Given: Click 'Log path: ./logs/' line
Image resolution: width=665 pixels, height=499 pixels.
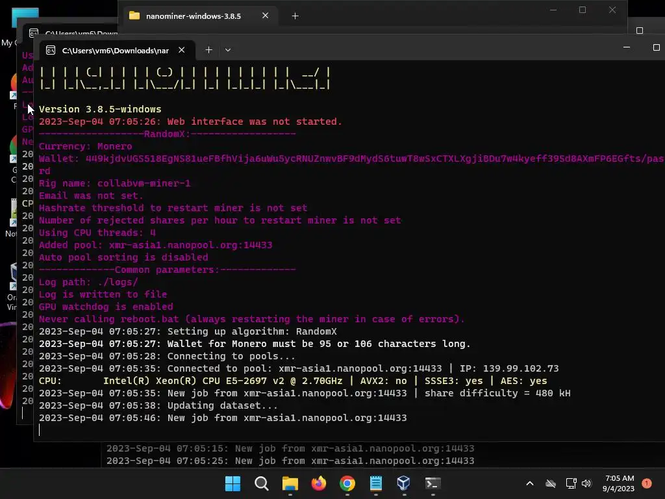Looking at the screenshot, I should tap(88, 282).
